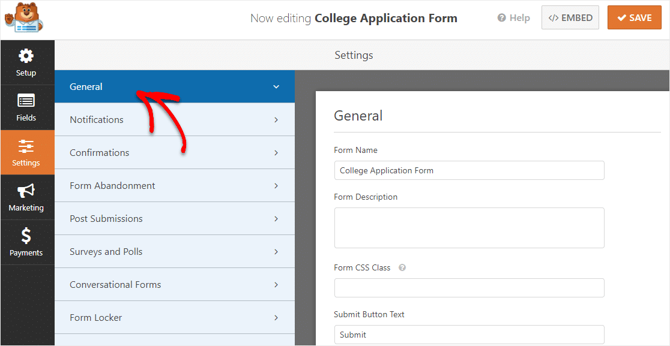Open the Marketing megaphone icon

[x=26, y=191]
